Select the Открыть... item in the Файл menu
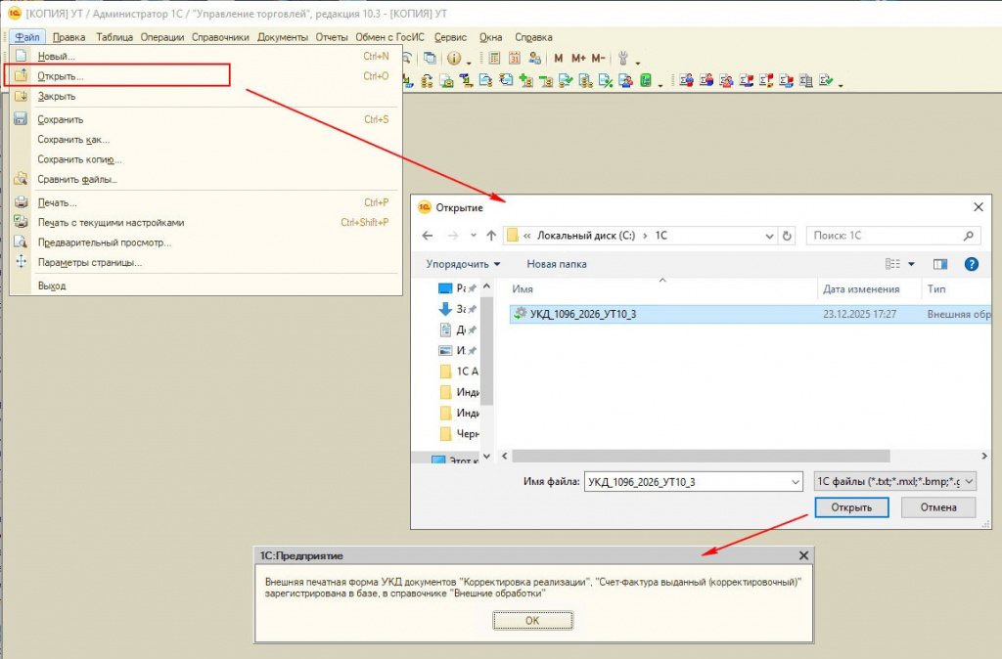The width and height of the screenshot is (1002, 659). (61, 75)
